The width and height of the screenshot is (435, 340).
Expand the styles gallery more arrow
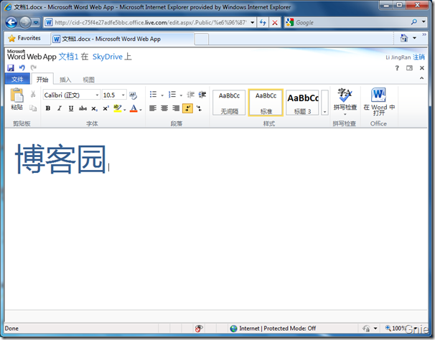pyautogui.click(x=324, y=103)
